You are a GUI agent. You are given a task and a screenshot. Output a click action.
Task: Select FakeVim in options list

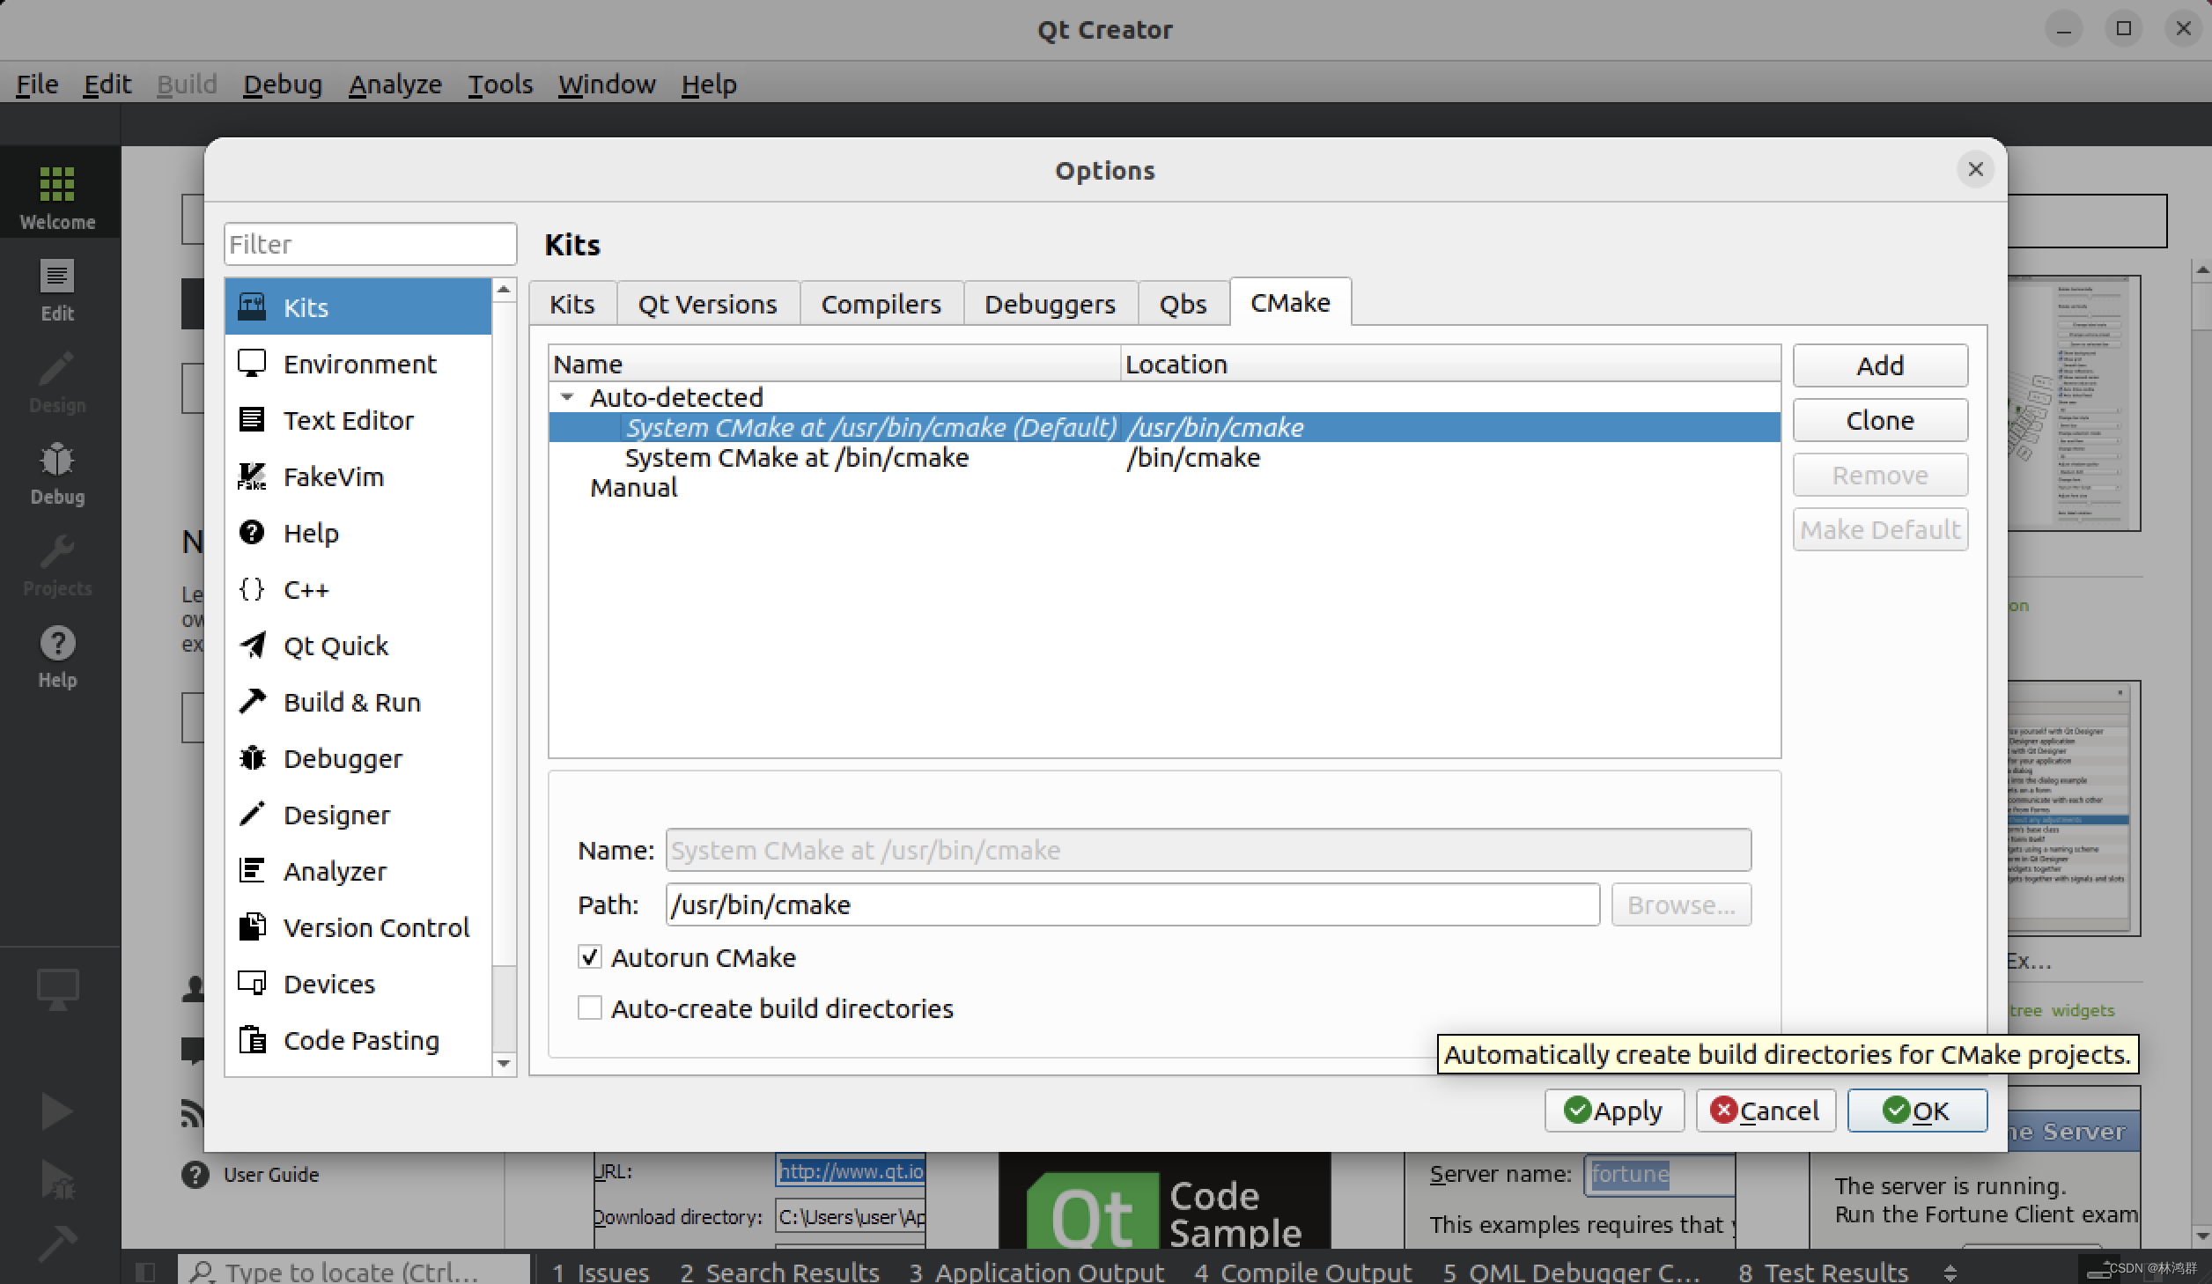333,476
